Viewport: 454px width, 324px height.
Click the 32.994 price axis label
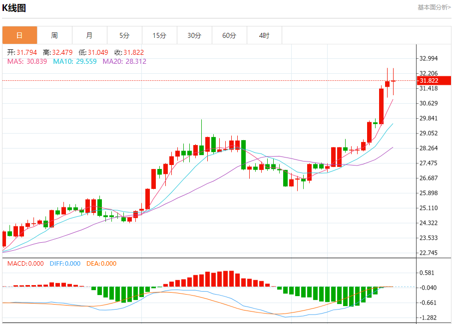pos(429,58)
